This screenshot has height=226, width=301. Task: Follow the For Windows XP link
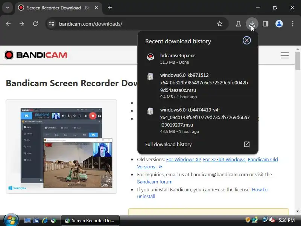point(184,159)
